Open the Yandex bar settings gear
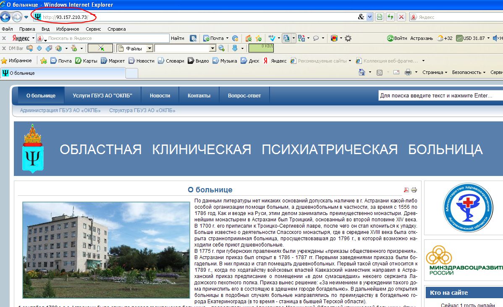Screen dimensions: 503x307 [x=348, y=38]
